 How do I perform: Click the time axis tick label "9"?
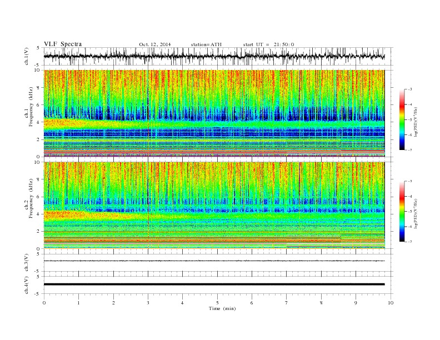[x=356, y=303]
